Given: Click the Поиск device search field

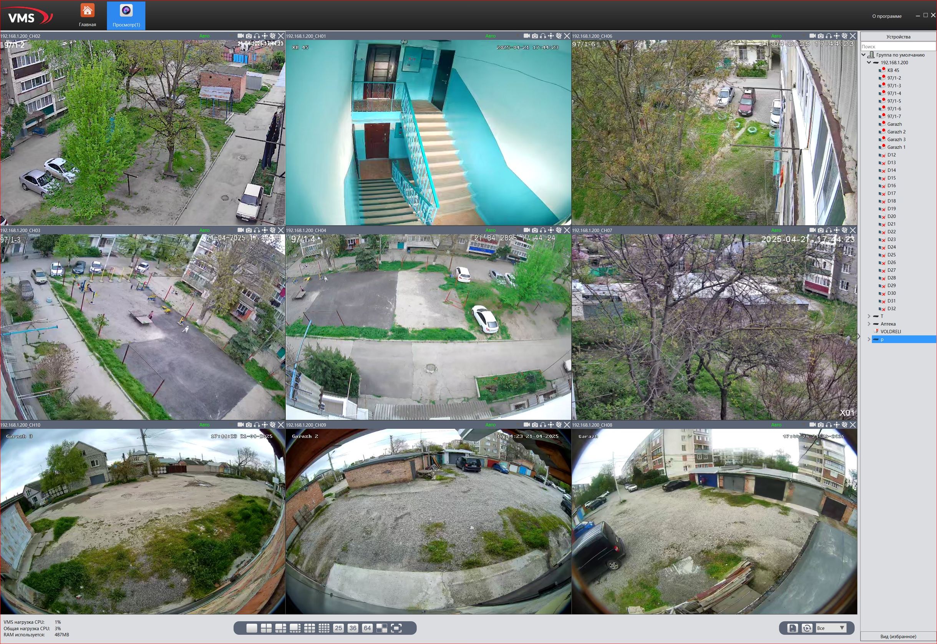Looking at the screenshot, I should (x=898, y=47).
